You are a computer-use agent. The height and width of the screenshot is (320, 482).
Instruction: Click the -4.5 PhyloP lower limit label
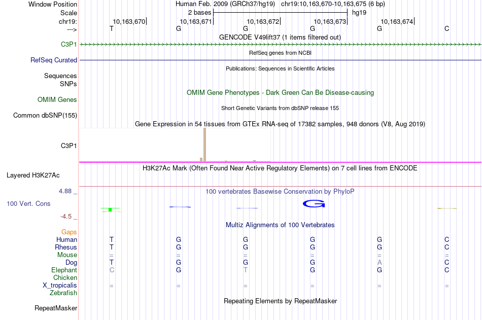(66, 217)
